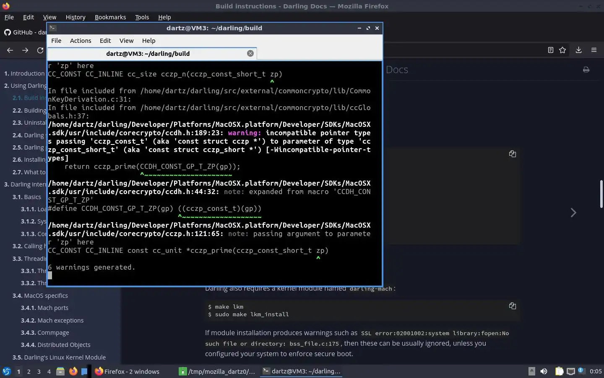Open network connections tray icon

pos(570,371)
